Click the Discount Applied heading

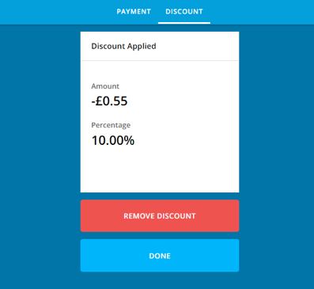click(123, 46)
